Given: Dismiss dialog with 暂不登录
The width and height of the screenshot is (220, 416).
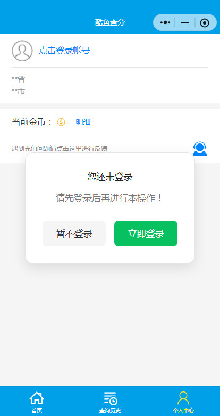Looking at the screenshot, I should coord(74,234).
